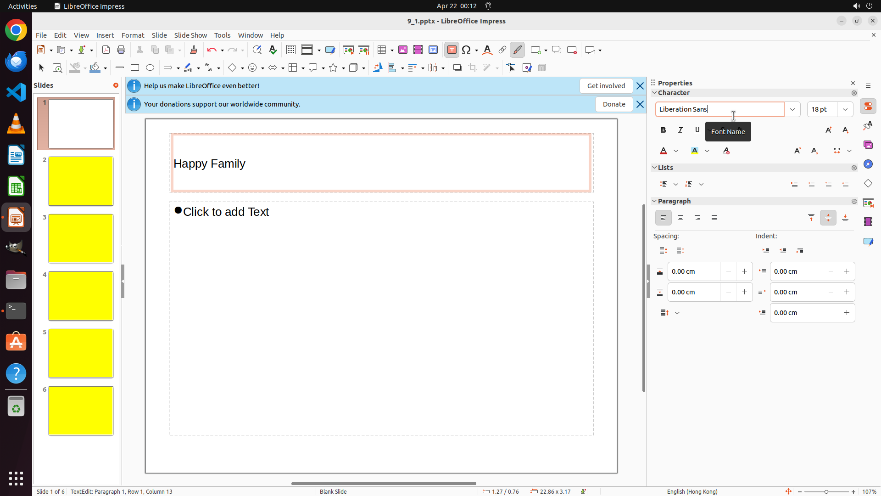
Task: Select the Ellipse shape tool
Action: (150, 68)
